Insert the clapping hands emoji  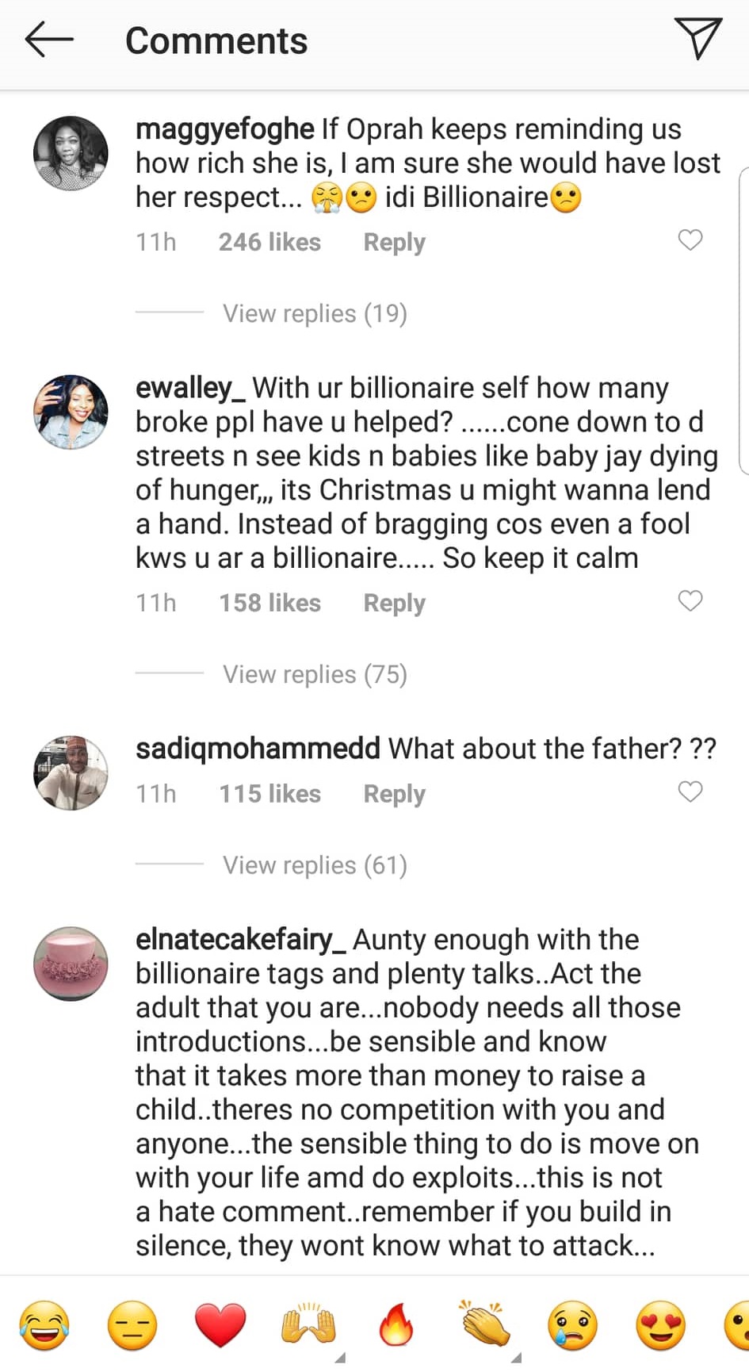(484, 1325)
